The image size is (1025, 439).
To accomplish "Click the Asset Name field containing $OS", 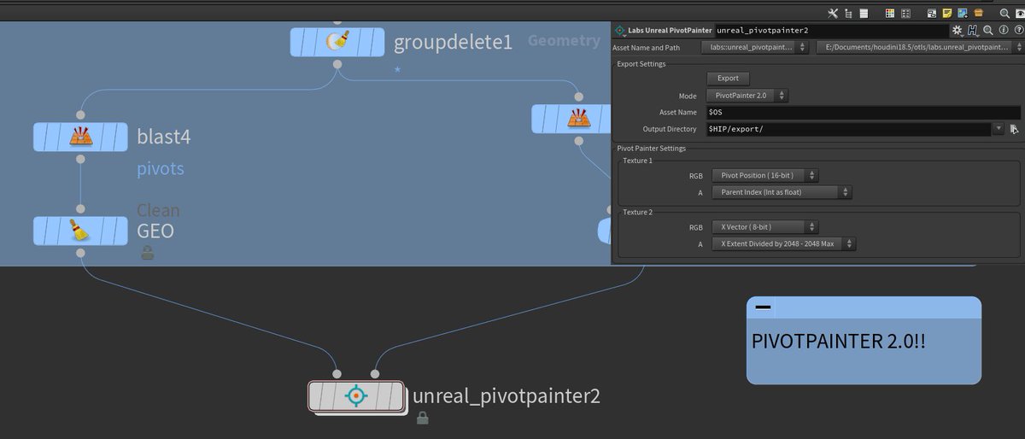I will click(x=864, y=112).
